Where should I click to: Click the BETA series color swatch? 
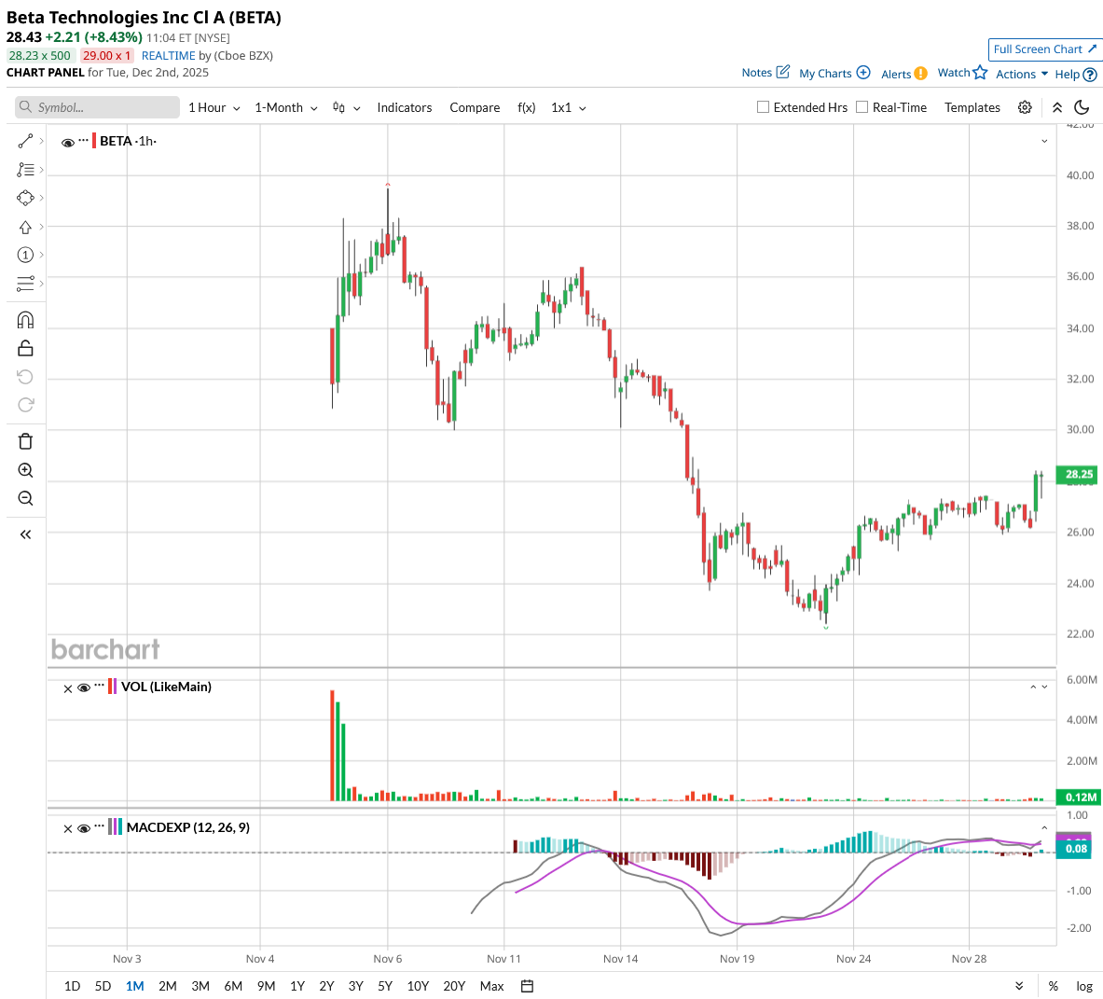tap(94, 142)
